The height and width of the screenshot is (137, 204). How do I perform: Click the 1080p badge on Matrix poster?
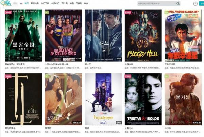pyautogui.click(x=8, y=12)
